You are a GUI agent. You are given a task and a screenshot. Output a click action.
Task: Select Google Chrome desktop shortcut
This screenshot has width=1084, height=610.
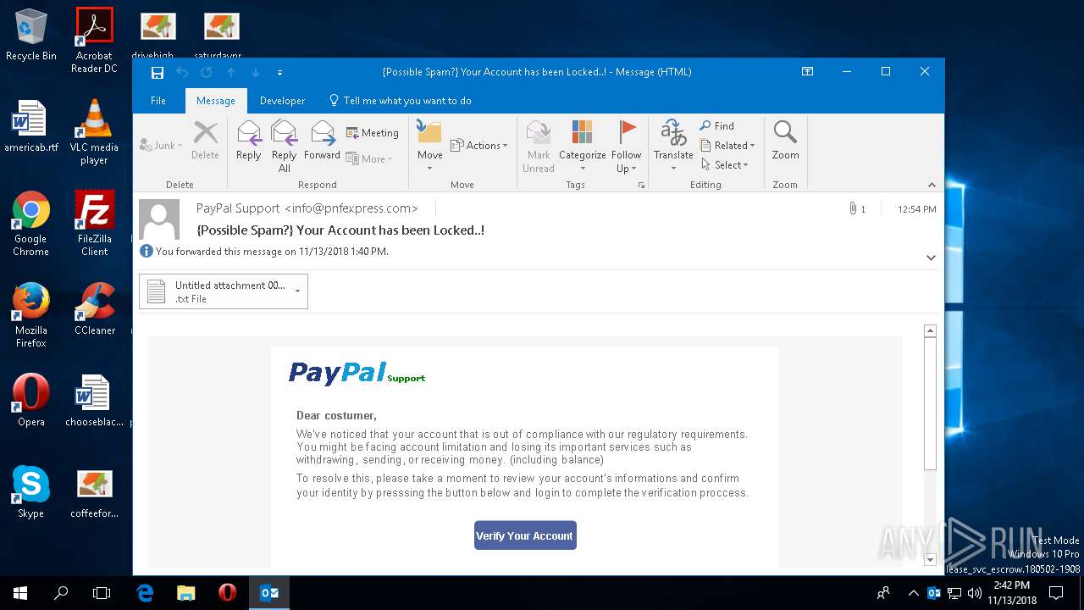coord(31,224)
